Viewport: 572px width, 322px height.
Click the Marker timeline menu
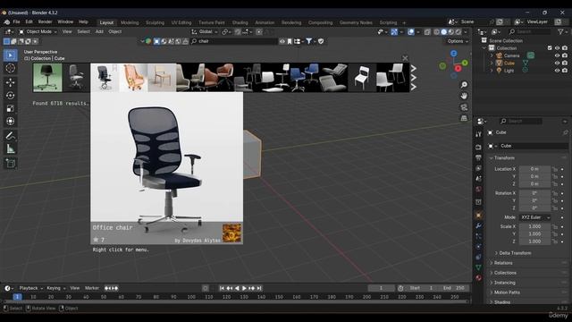click(92, 288)
